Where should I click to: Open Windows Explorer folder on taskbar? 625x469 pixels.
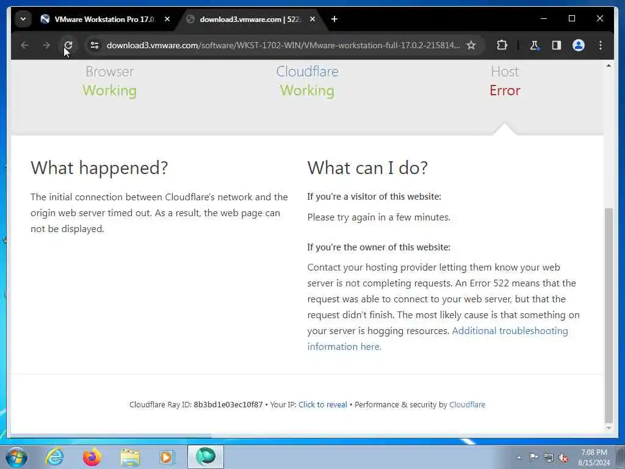pos(129,457)
